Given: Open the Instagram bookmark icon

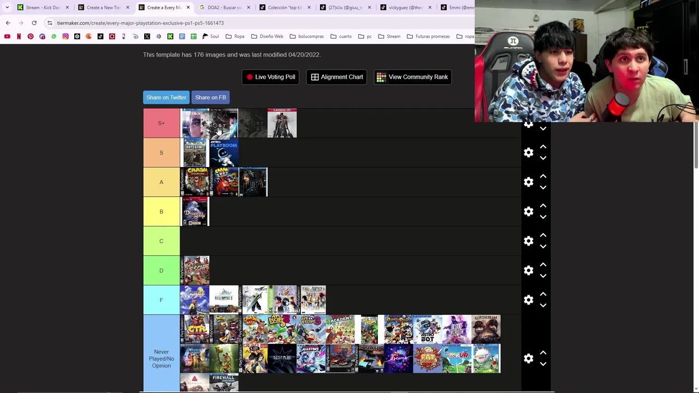Looking at the screenshot, I should click(66, 37).
